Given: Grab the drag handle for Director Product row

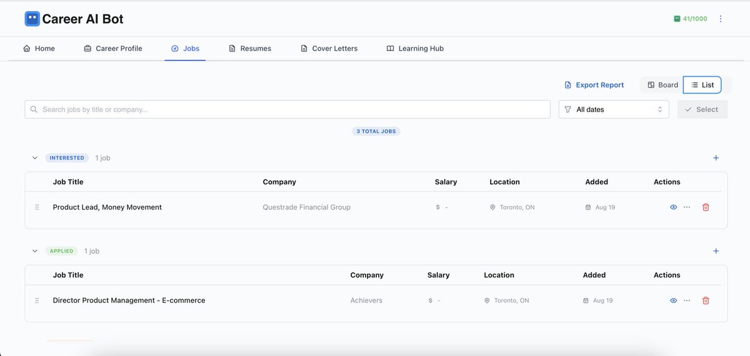Looking at the screenshot, I should click(37, 301).
